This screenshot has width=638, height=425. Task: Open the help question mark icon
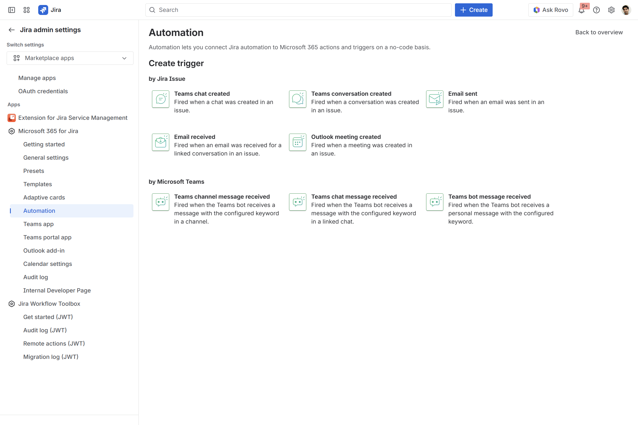coord(596,10)
